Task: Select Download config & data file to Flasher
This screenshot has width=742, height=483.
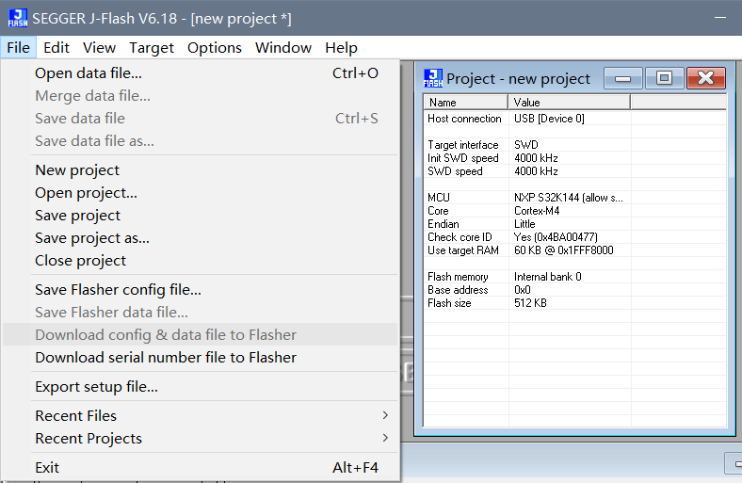Action: click(x=200, y=335)
